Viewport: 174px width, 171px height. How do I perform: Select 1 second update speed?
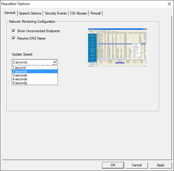pyautogui.click(x=35, y=68)
